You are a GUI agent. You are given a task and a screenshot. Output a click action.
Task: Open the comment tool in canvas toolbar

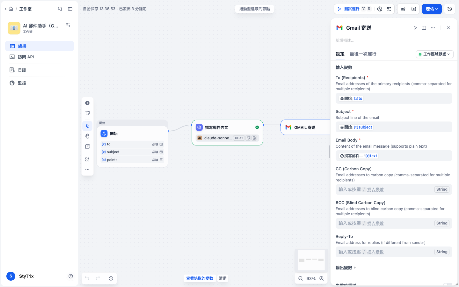point(87,146)
